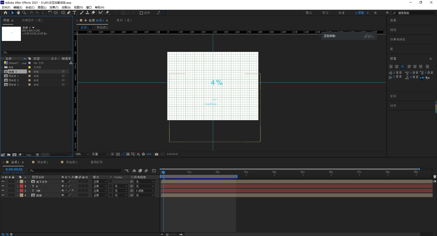This screenshot has width=437, height=236.
Task: Select the Ellipse shape tool
Action: pyautogui.click(x=63, y=13)
